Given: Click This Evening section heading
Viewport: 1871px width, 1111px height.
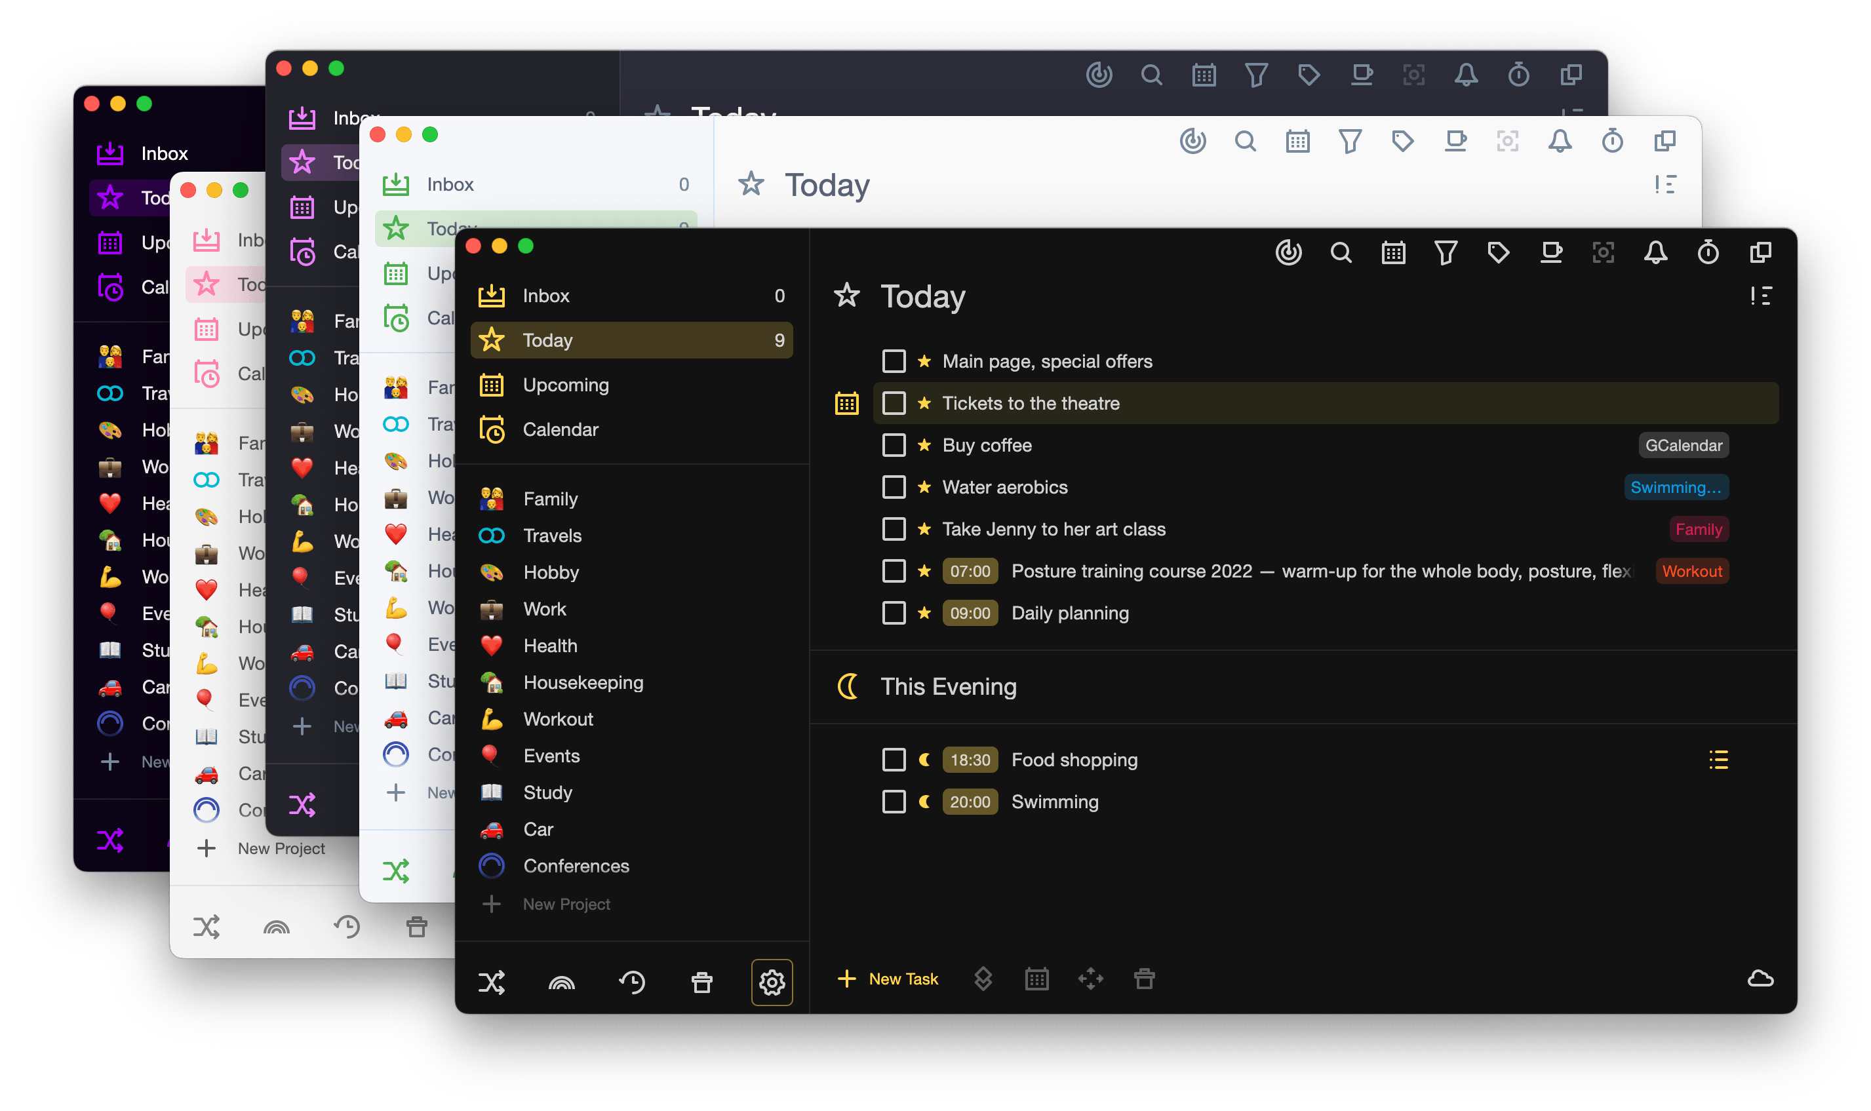Looking at the screenshot, I should point(948,686).
